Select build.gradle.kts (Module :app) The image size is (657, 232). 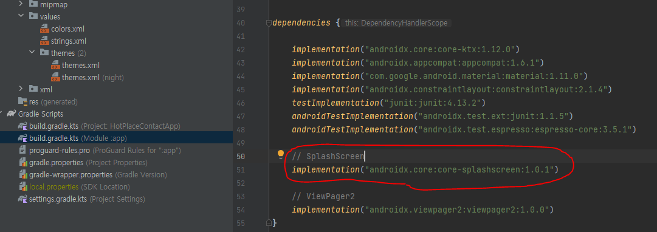point(78,138)
